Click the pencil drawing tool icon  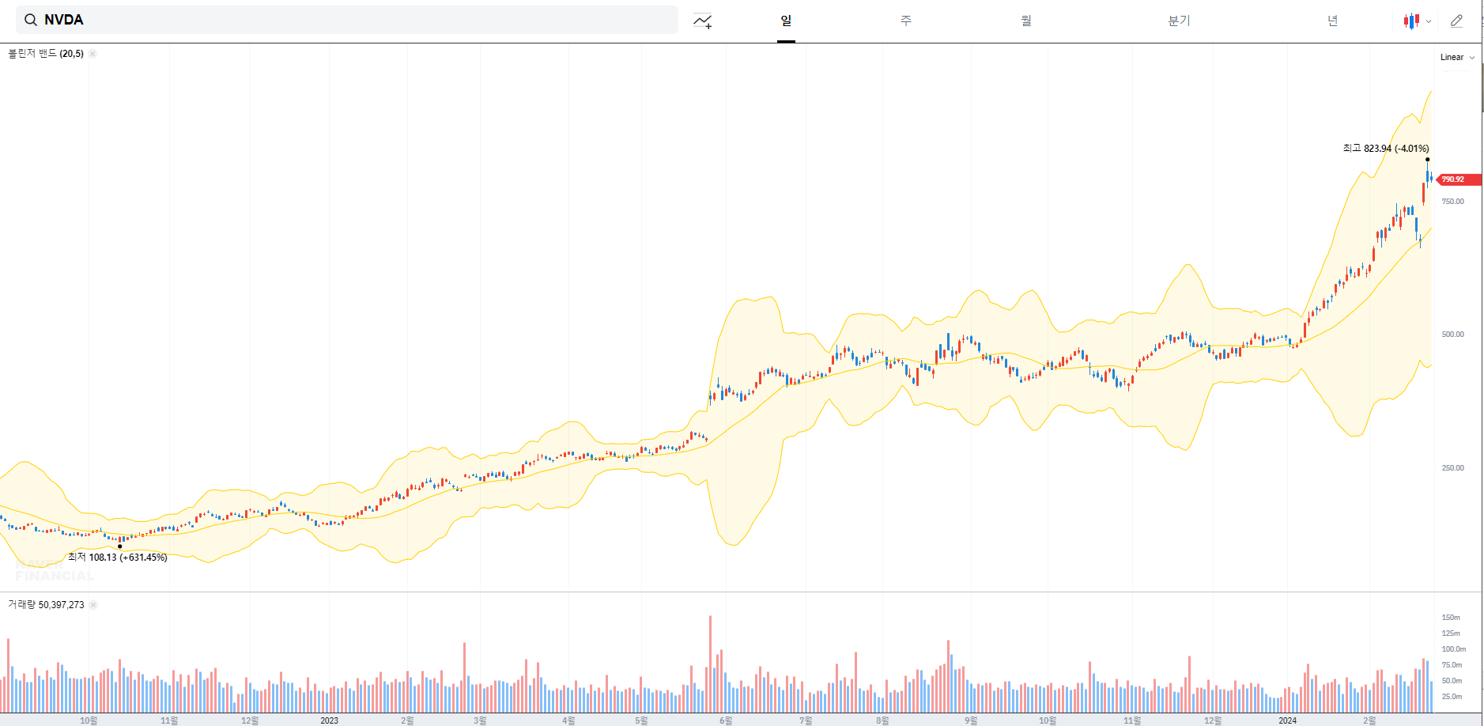(1457, 21)
